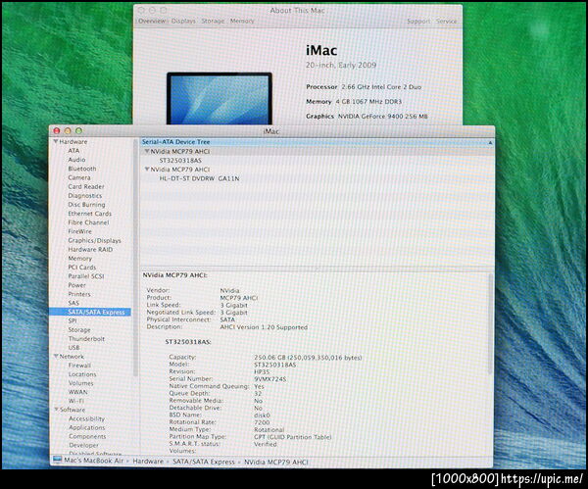Open the Service tab in About This Mac
This screenshot has height=489, width=588.
(446, 22)
